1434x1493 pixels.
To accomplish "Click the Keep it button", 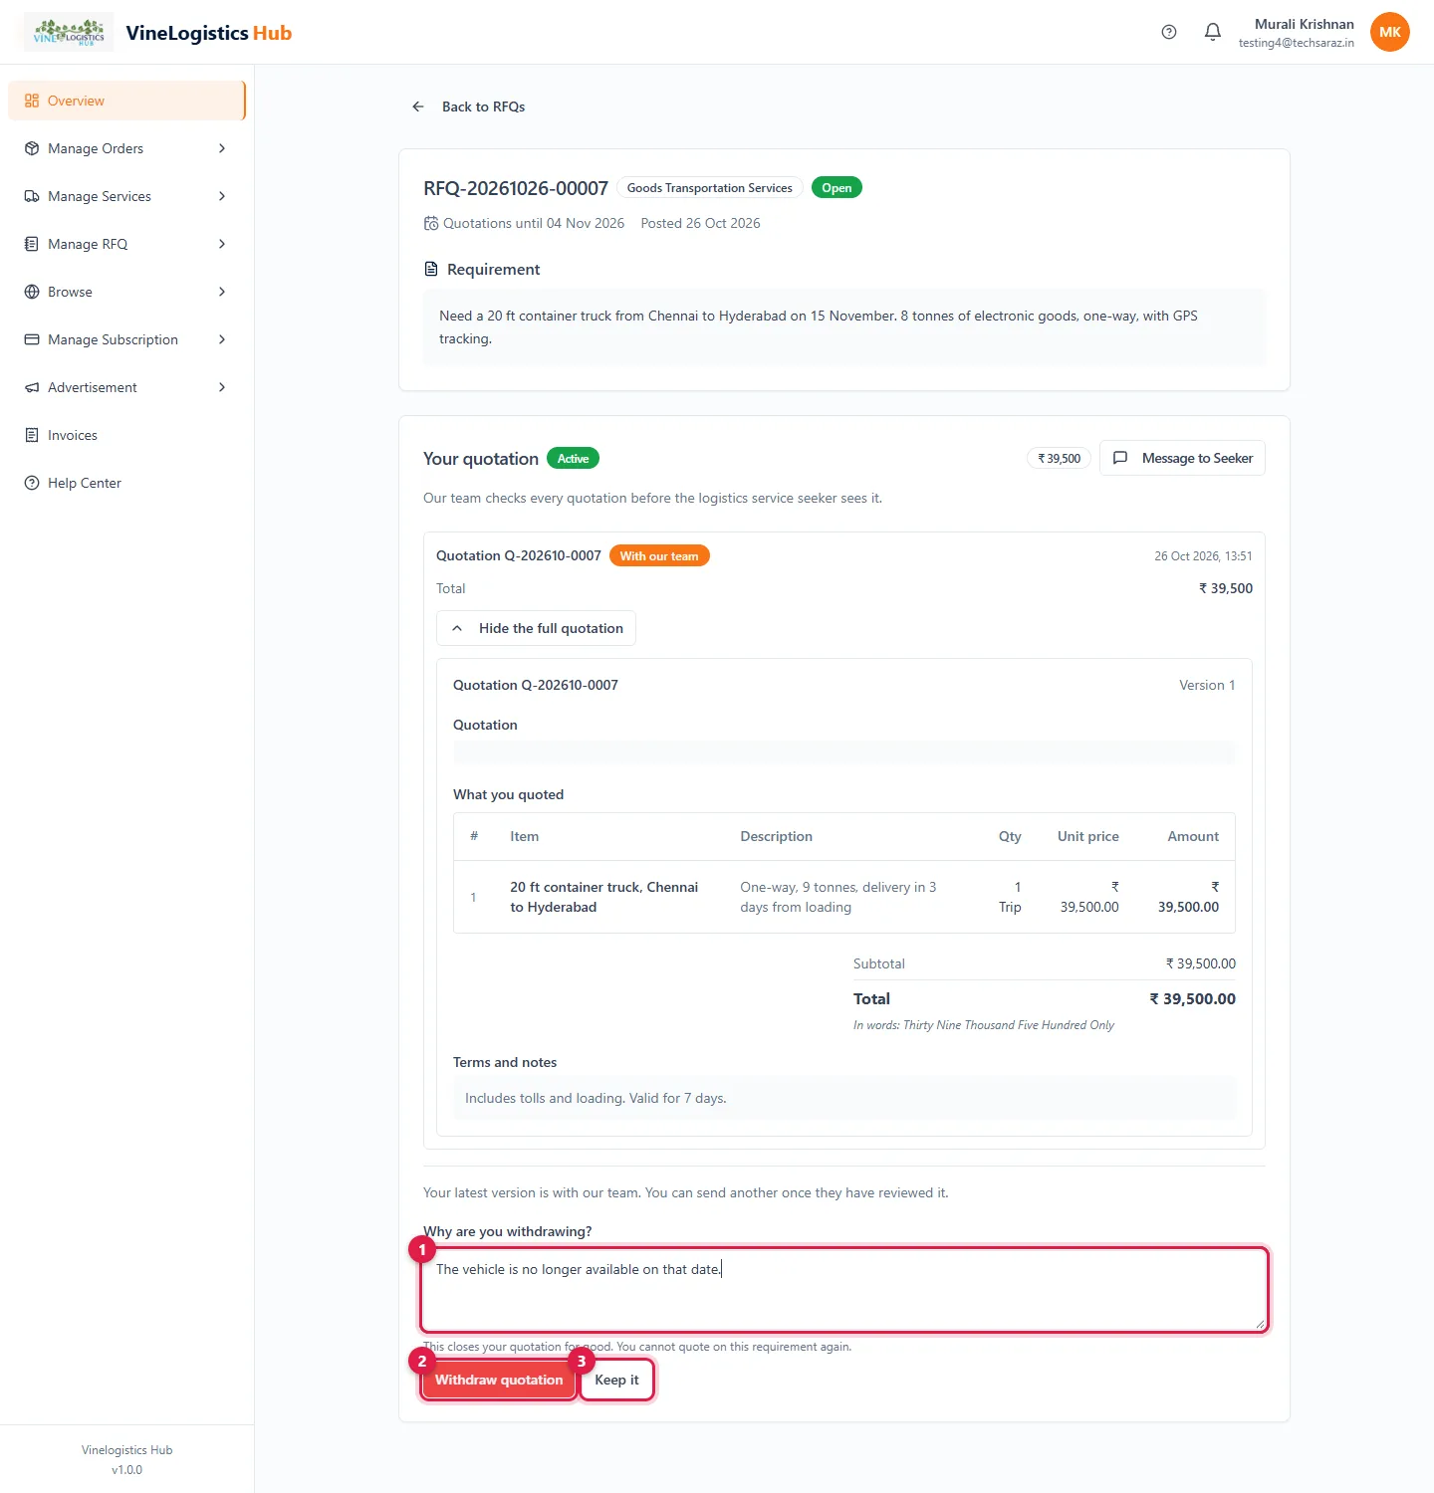I will 616,1380.
